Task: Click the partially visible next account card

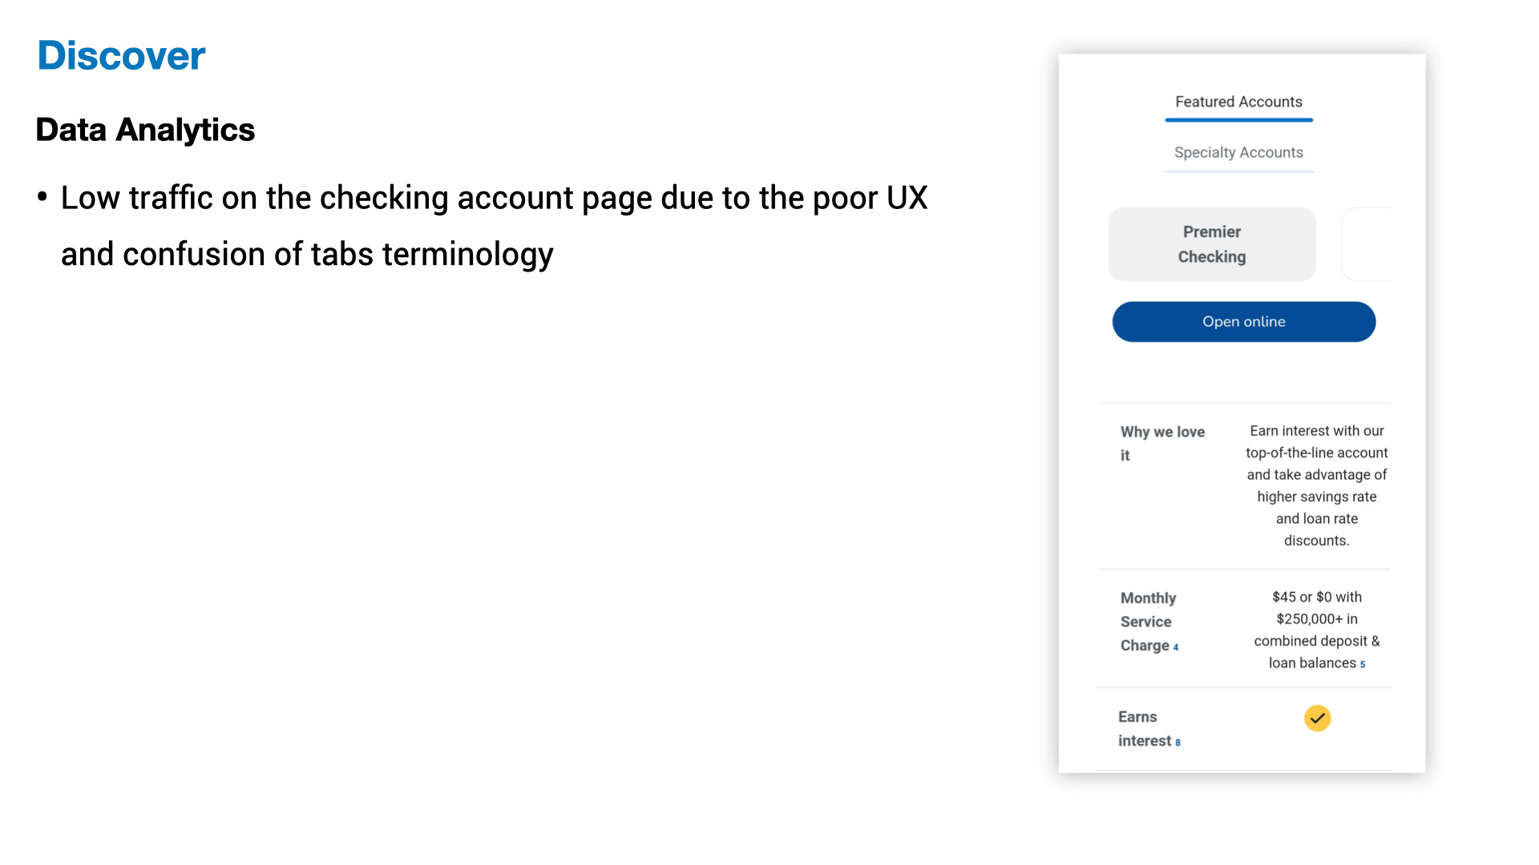Action: coord(1367,244)
